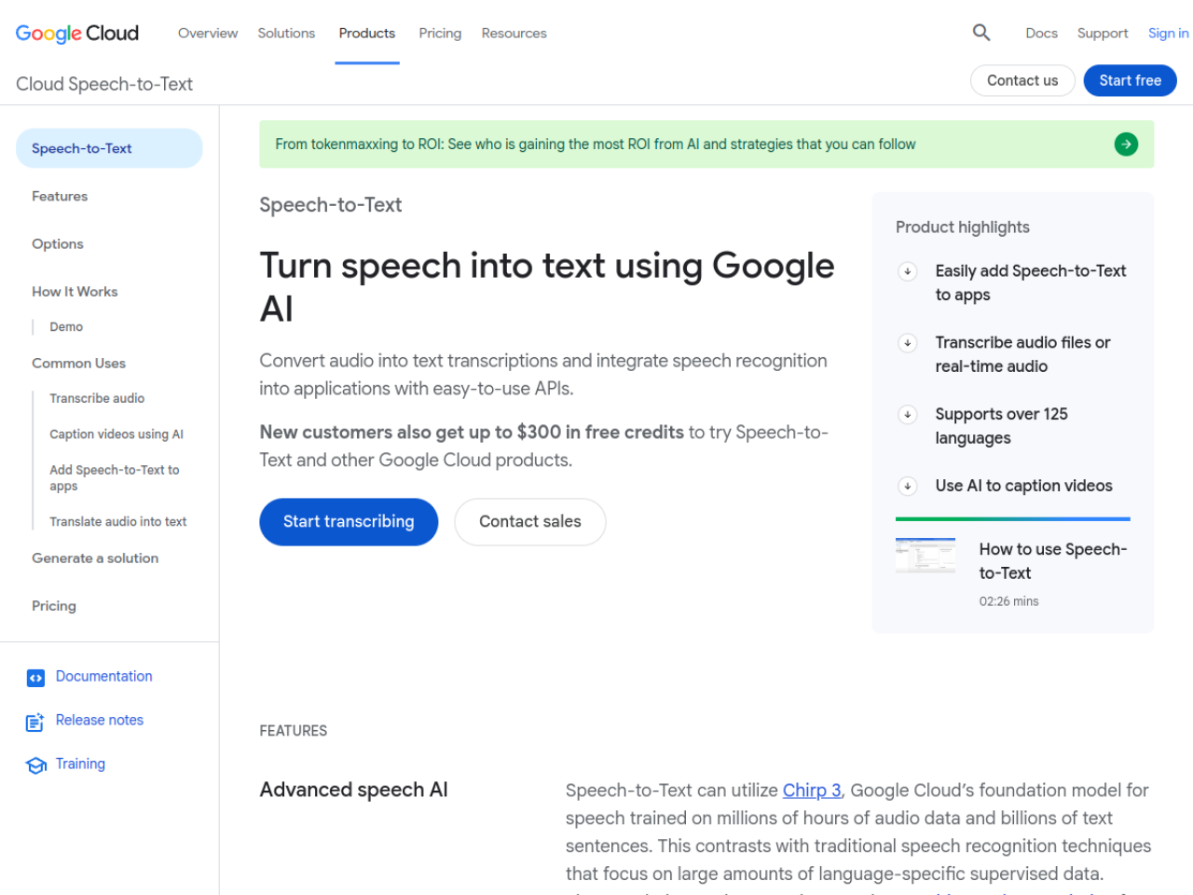Open the Release notes sidebar link
The width and height of the screenshot is (1193, 895).
pyautogui.click(x=100, y=721)
